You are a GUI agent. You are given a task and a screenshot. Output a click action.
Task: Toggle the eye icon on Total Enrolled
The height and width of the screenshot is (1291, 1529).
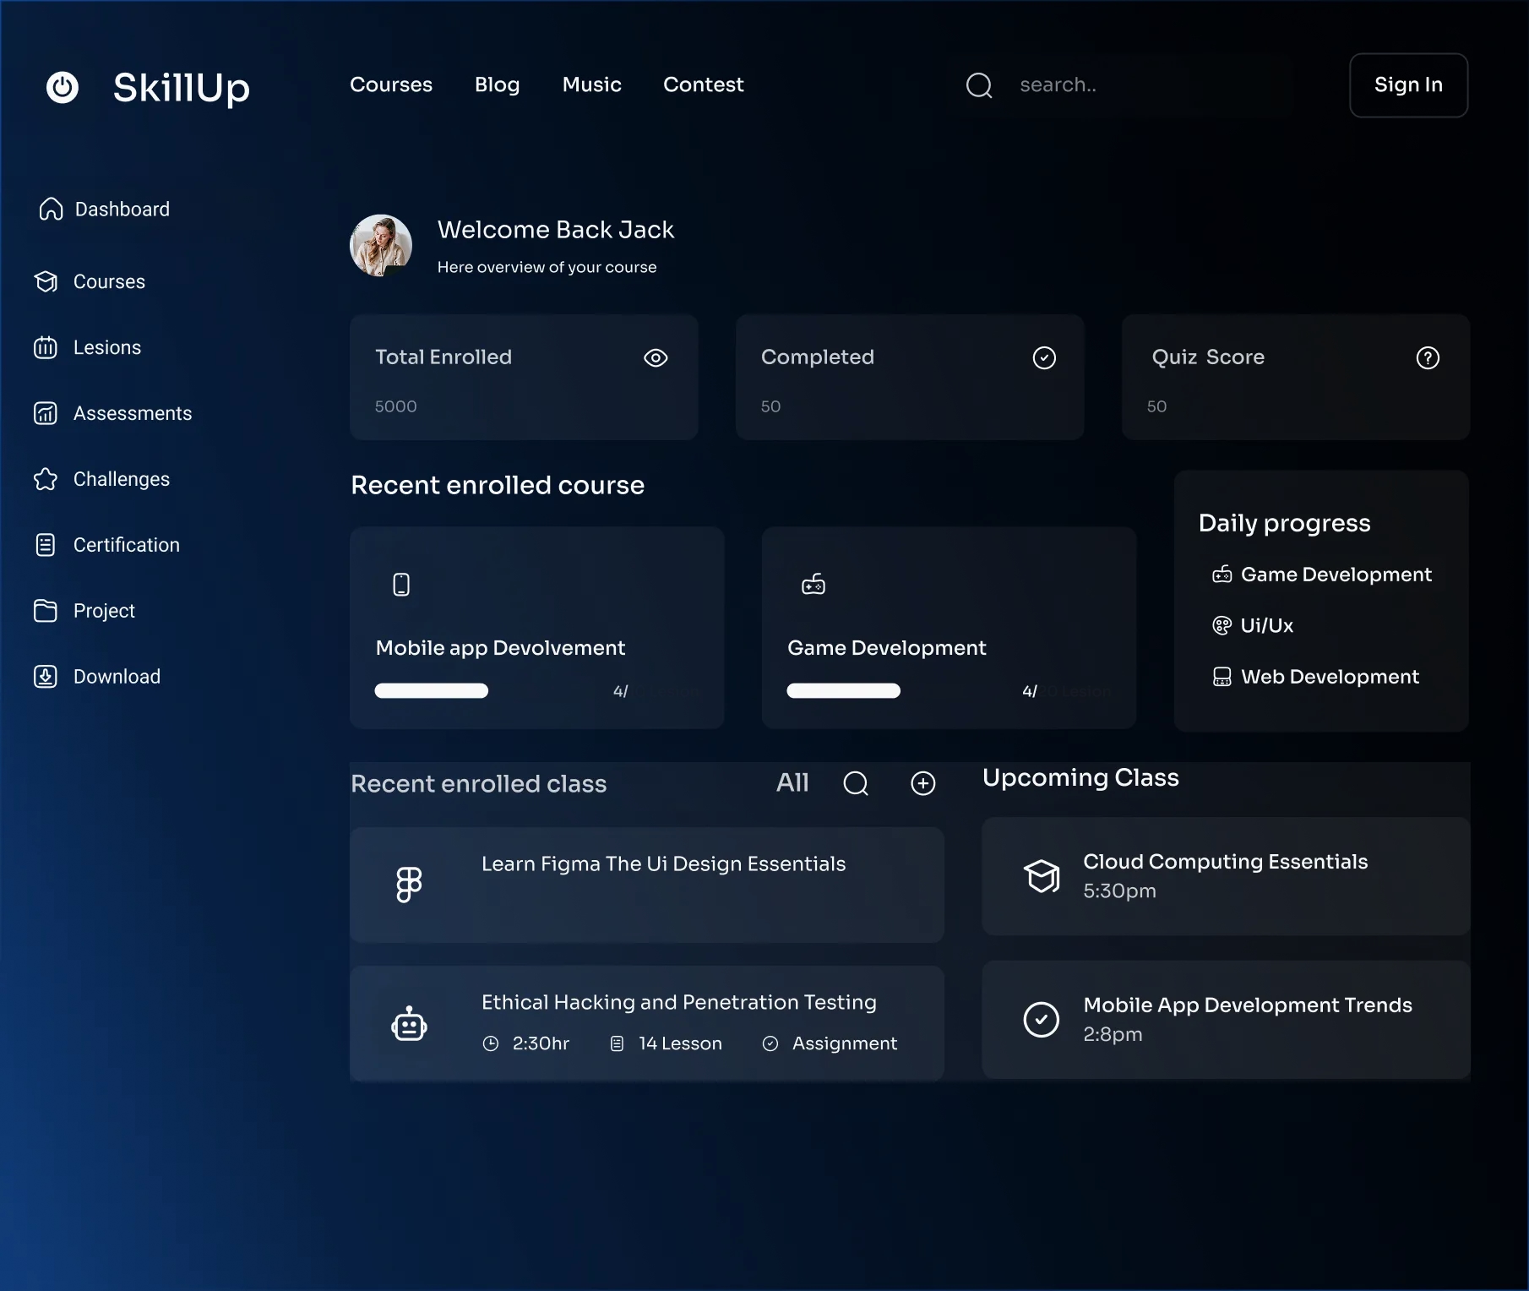point(656,358)
